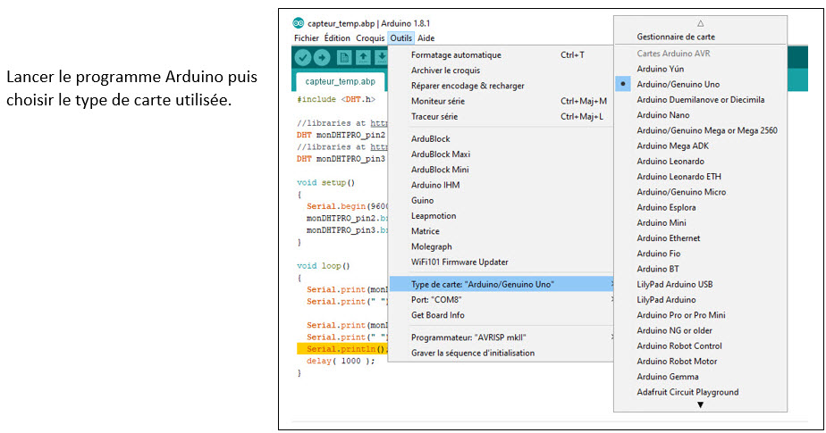Choose Arduino Nano as board type
The width and height of the screenshot is (826, 433).
click(663, 114)
